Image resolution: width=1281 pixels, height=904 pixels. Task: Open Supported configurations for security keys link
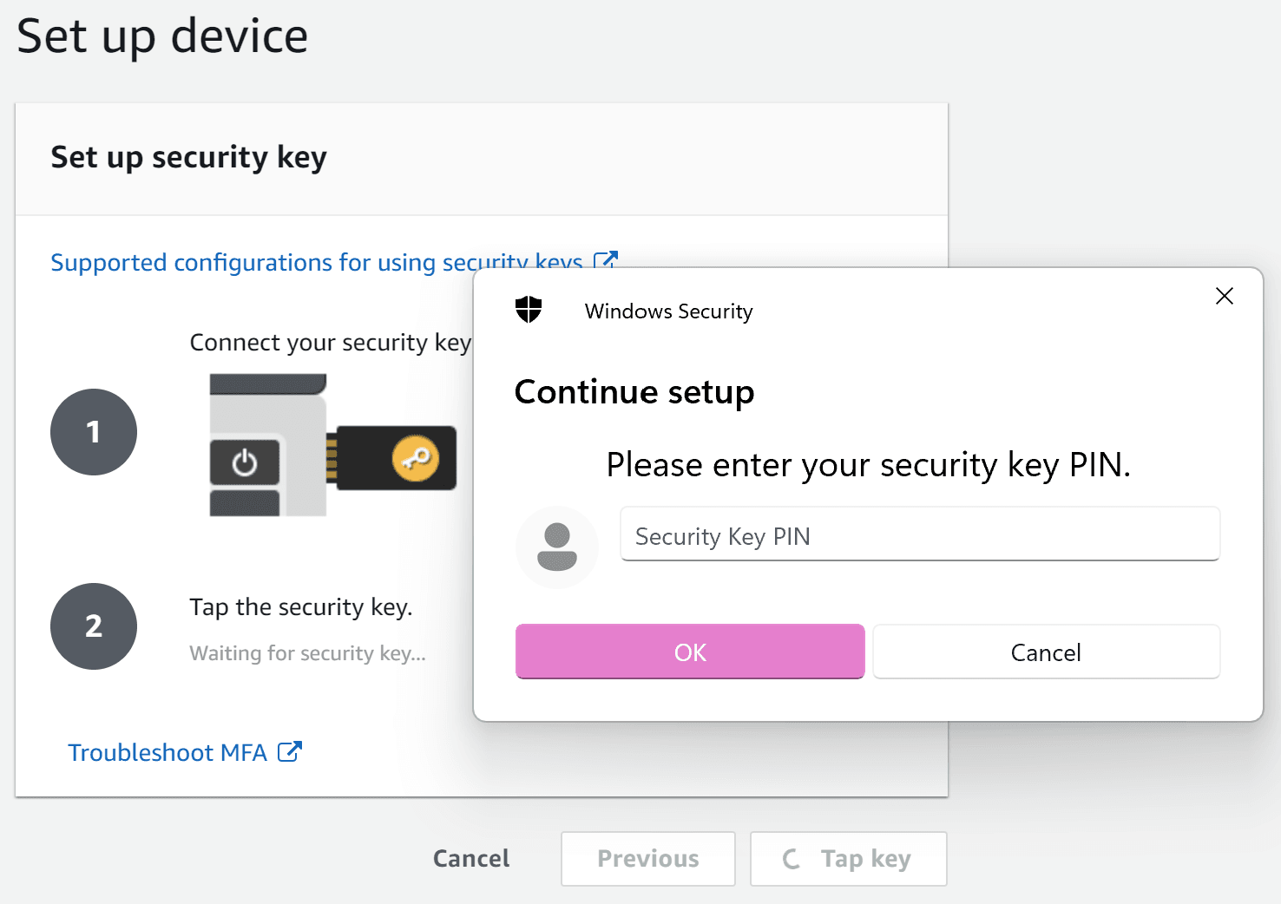(316, 262)
